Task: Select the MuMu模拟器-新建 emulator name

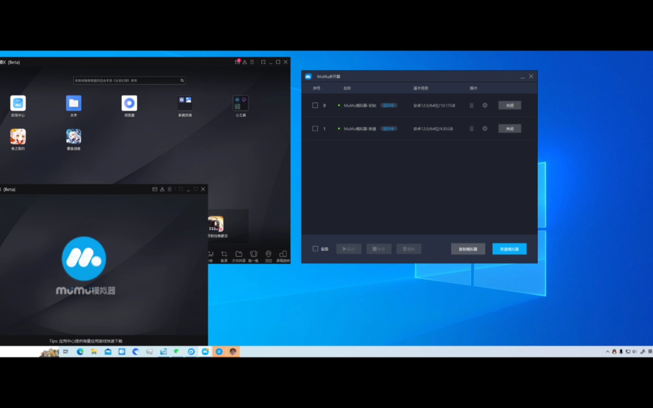Action: click(x=360, y=129)
